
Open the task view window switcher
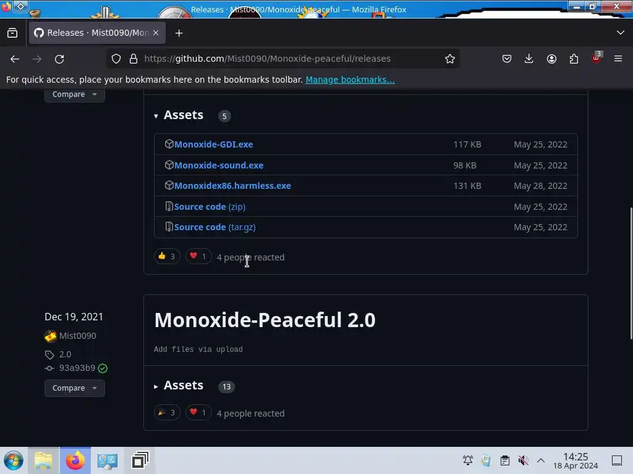(x=140, y=460)
